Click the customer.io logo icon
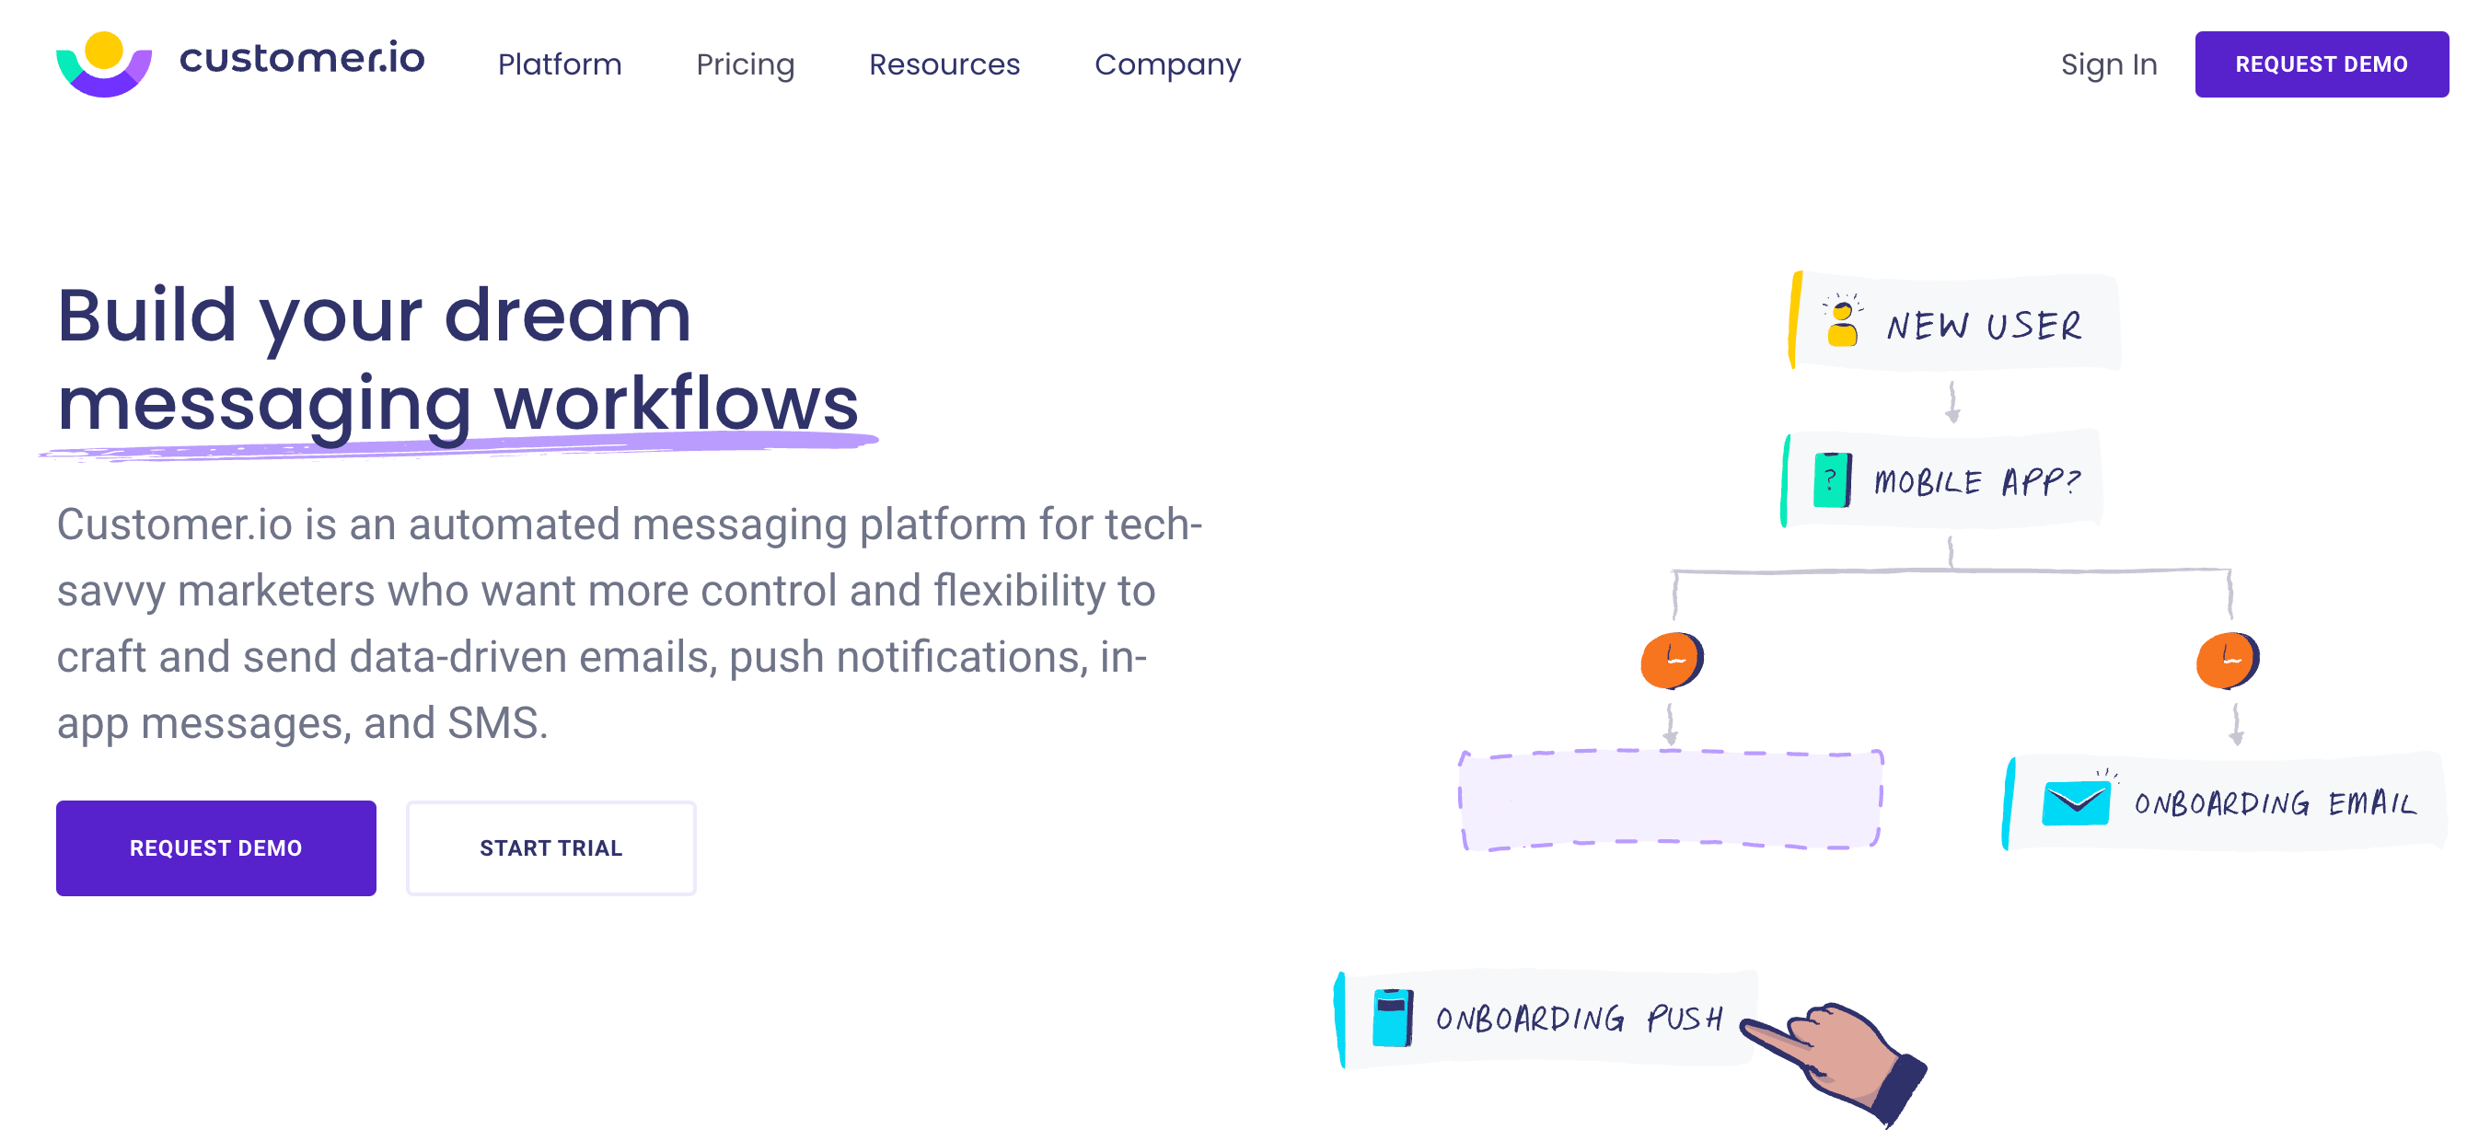The width and height of the screenshot is (2467, 1141). click(104, 64)
